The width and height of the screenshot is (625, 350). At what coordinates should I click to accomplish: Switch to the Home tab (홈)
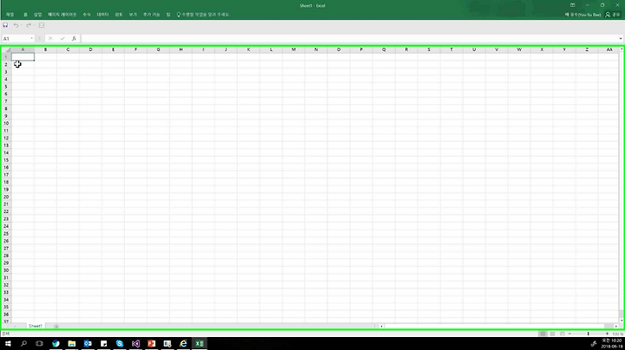click(25, 15)
